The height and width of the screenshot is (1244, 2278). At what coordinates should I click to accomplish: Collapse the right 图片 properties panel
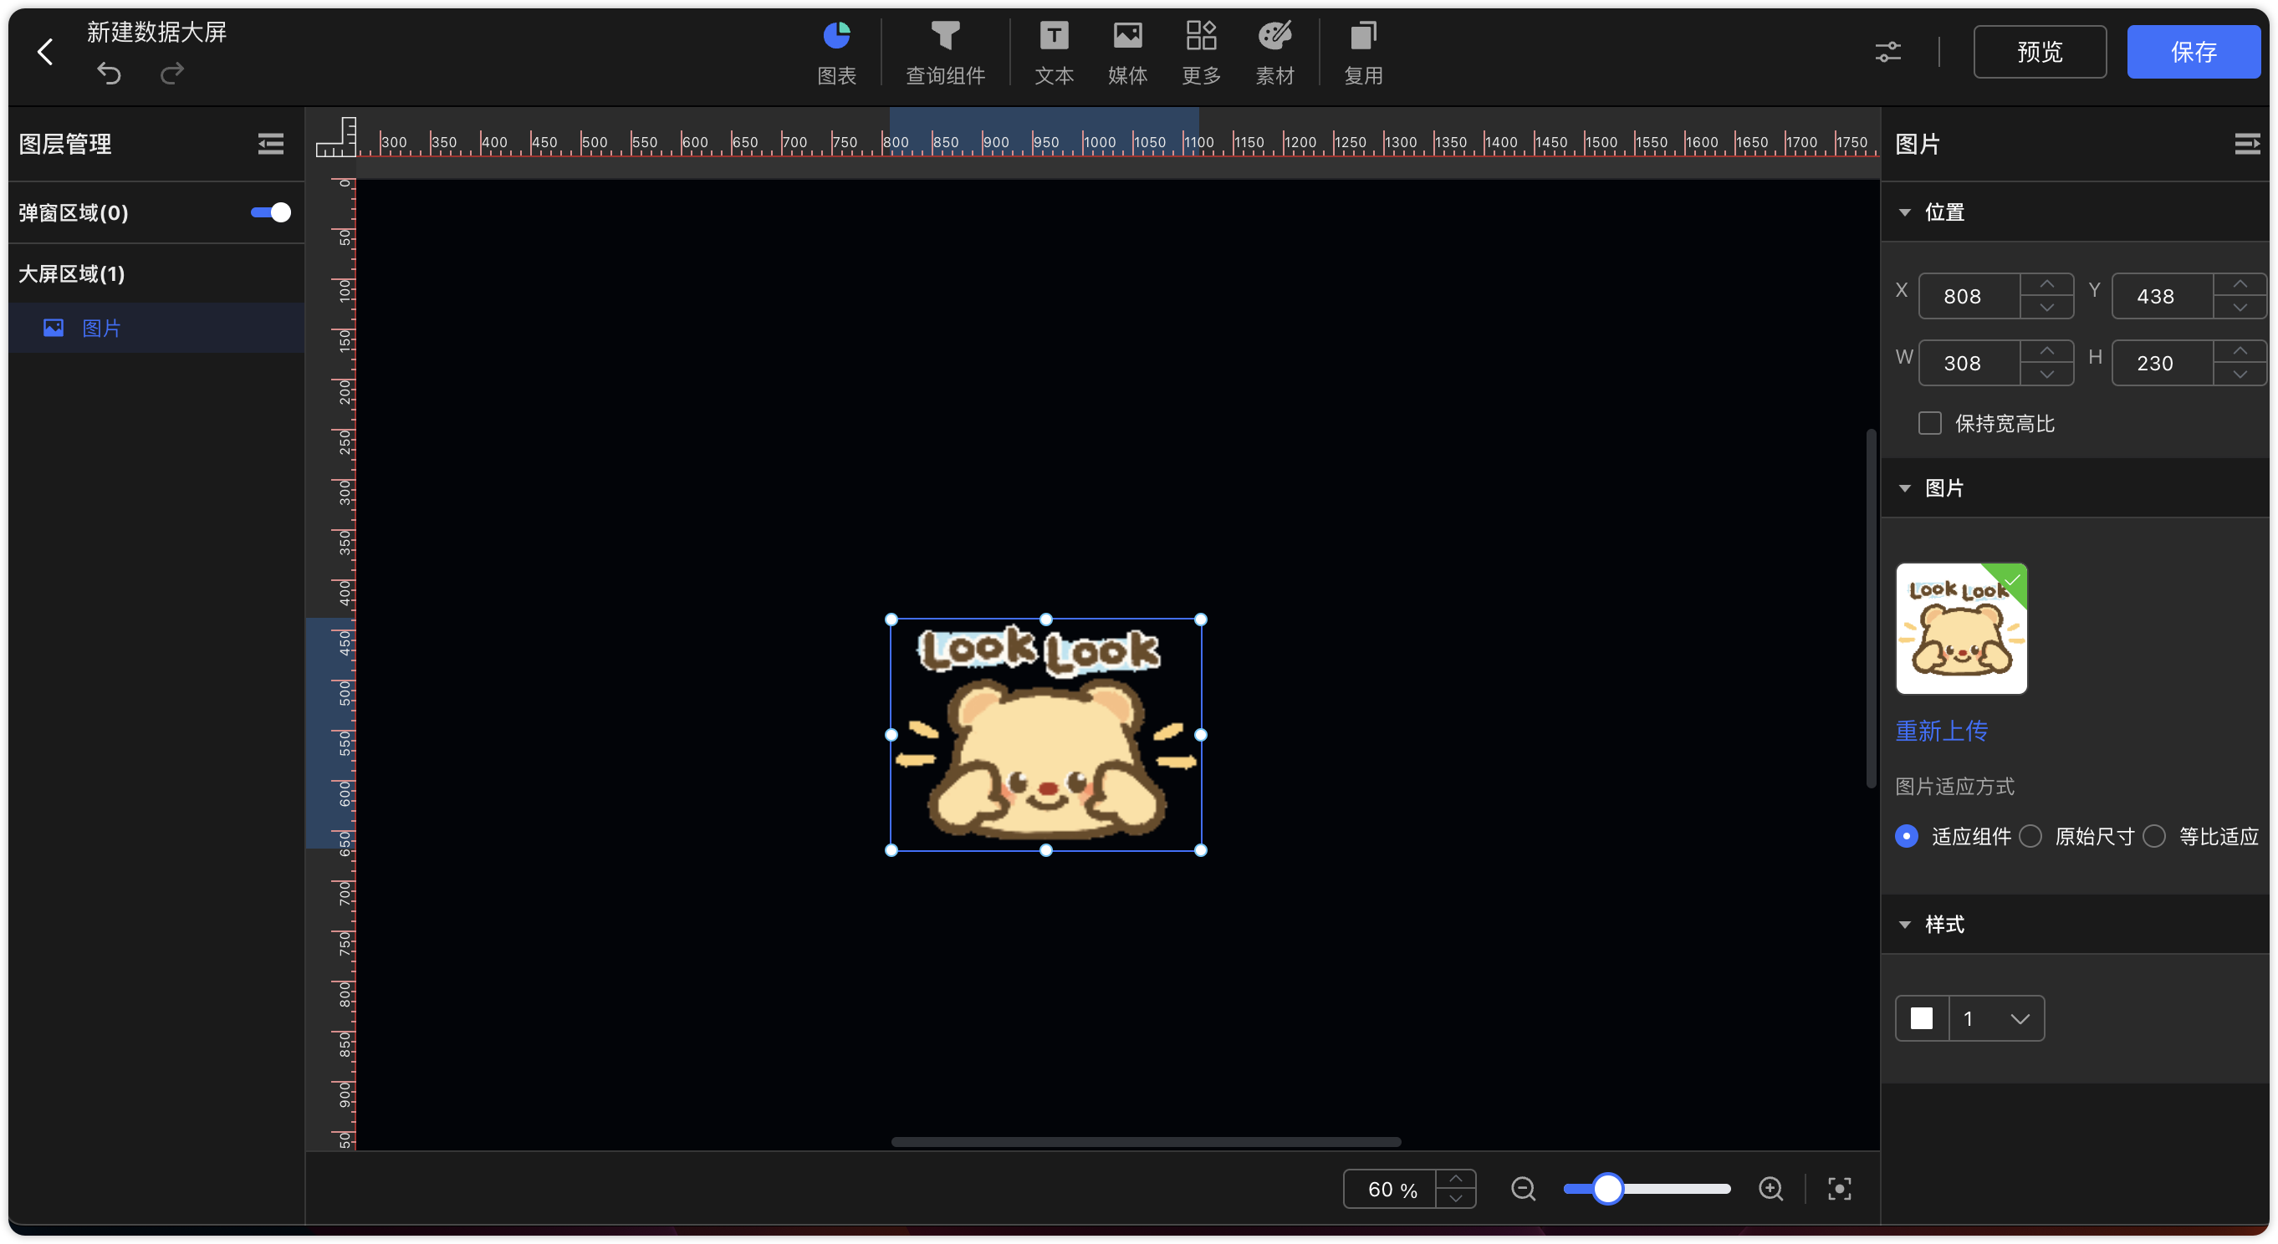point(2246,143)
